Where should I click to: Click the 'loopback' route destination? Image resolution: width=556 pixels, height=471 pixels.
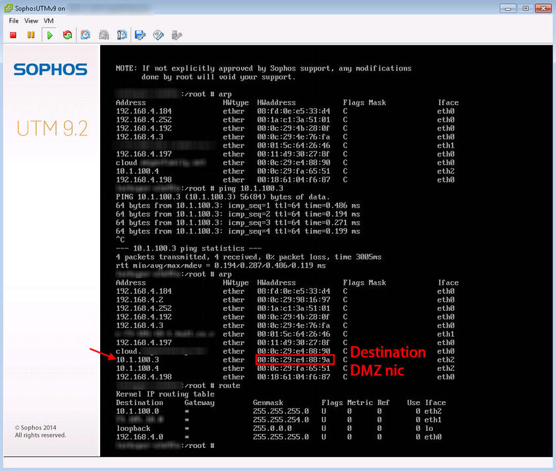(133, 428)
